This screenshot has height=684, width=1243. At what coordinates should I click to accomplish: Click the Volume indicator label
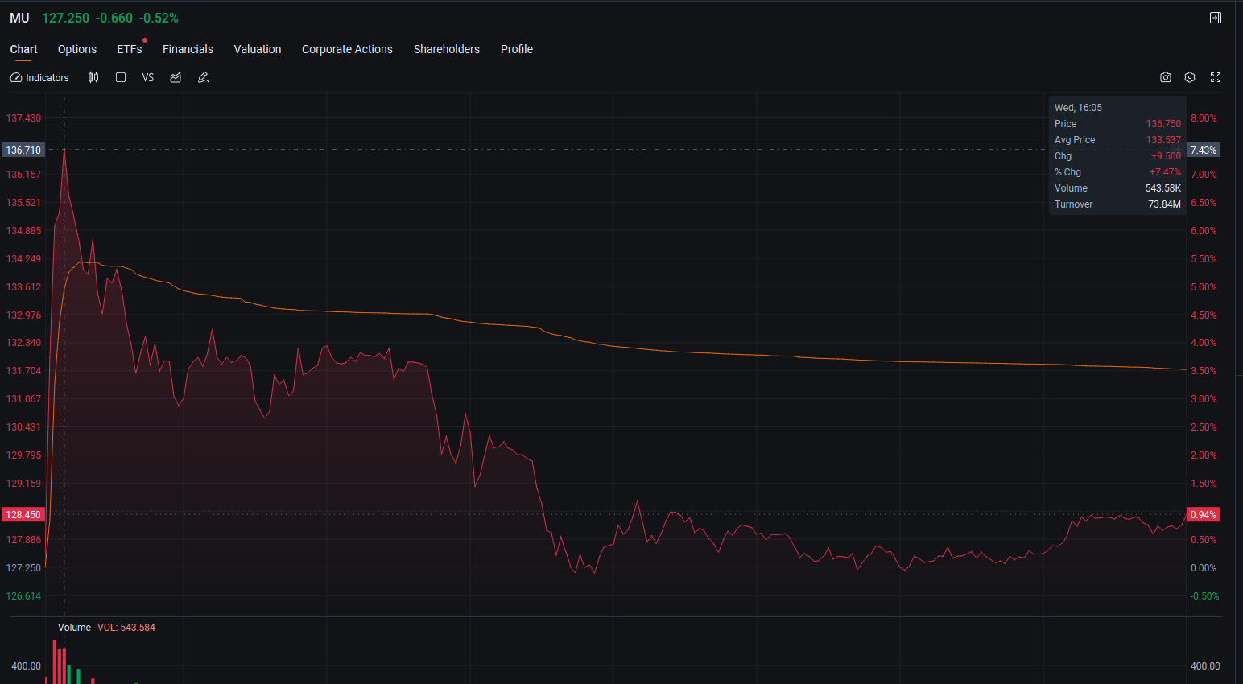click(74, 628)
